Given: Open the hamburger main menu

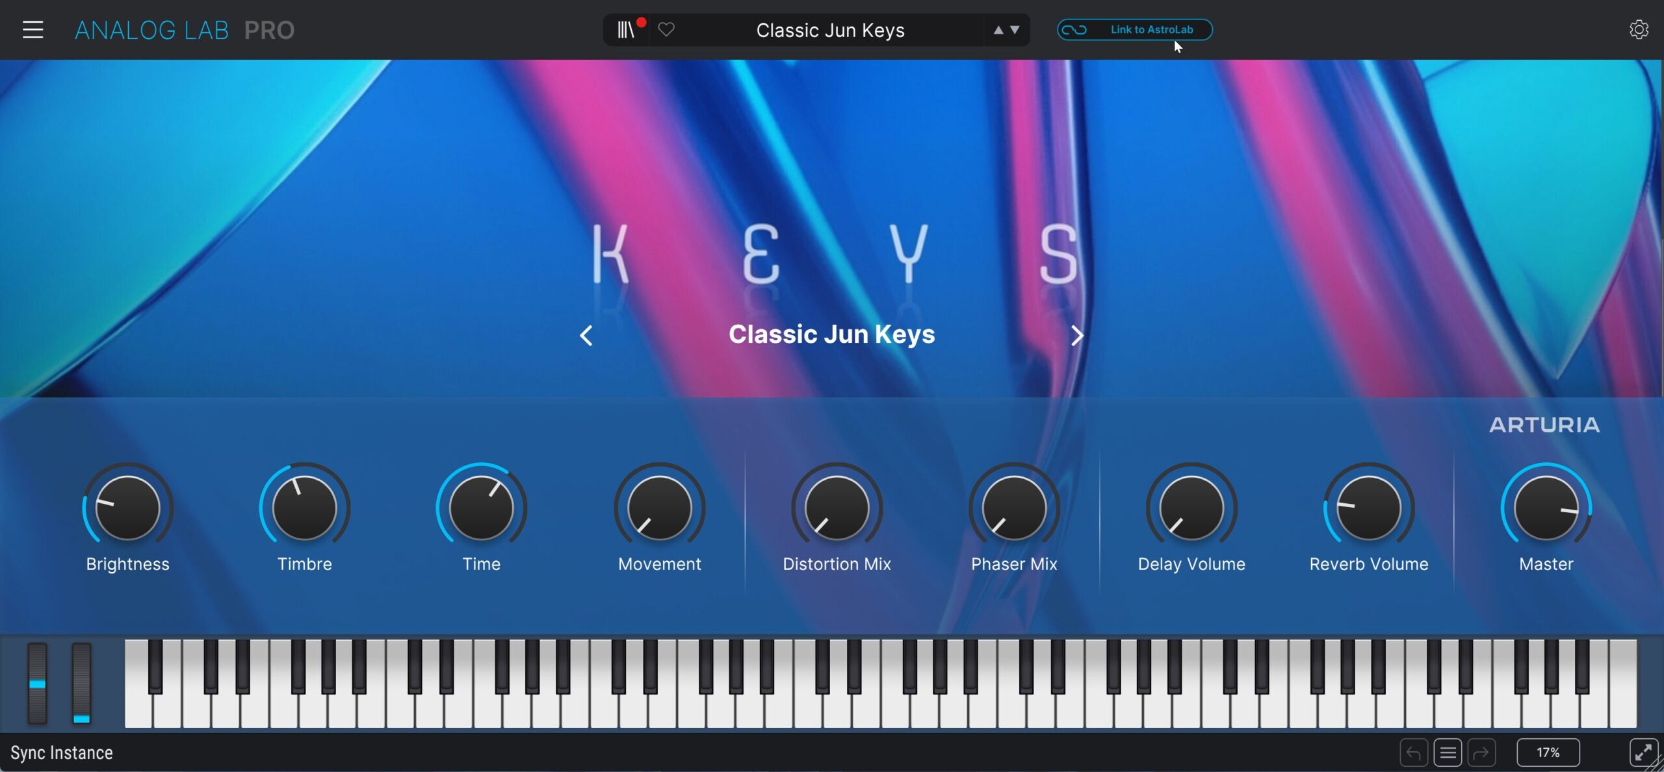Looking at the screenshot, I should pyautogui.click(x=32, y=30).
